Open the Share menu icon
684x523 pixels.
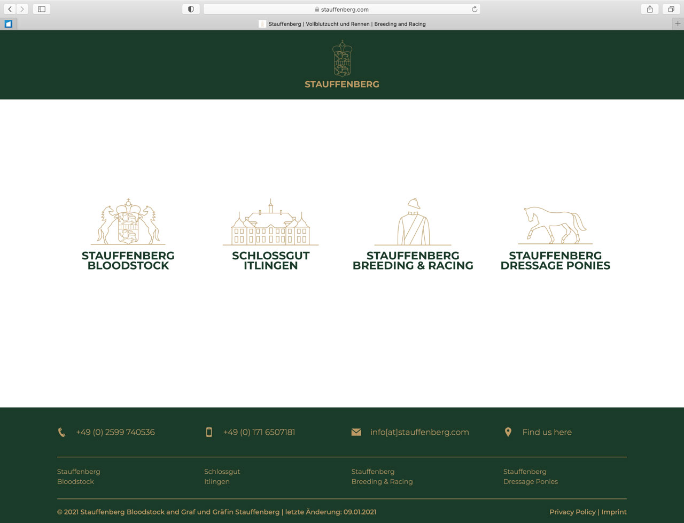650,9
